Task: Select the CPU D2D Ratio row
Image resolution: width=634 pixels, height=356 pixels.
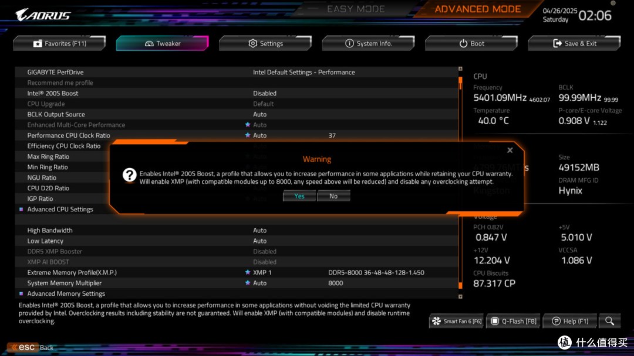Action: (62, 188)
